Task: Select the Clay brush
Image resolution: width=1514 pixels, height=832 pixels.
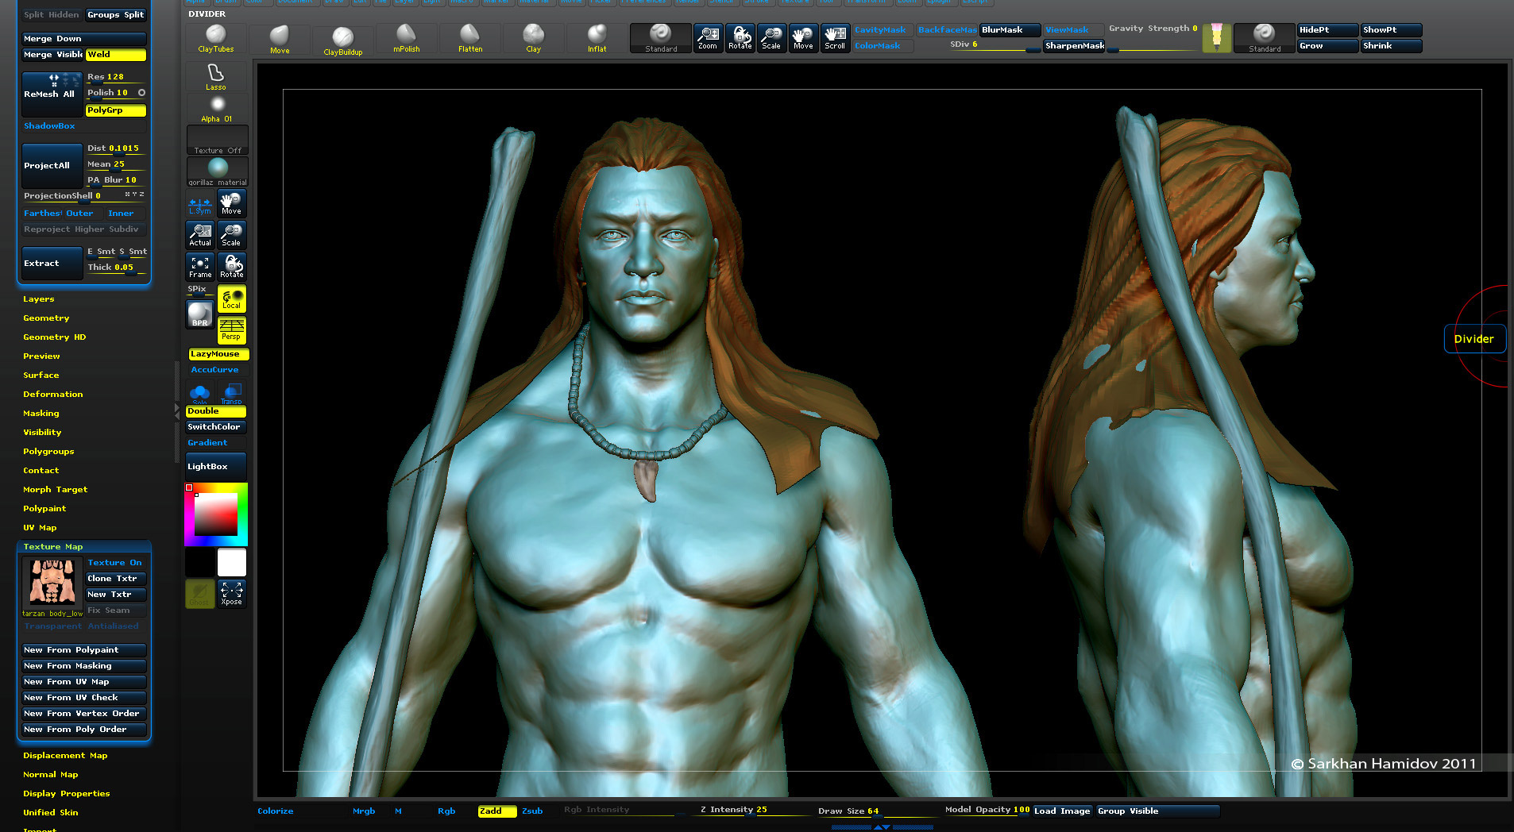Action: click(x=534, y=39)
